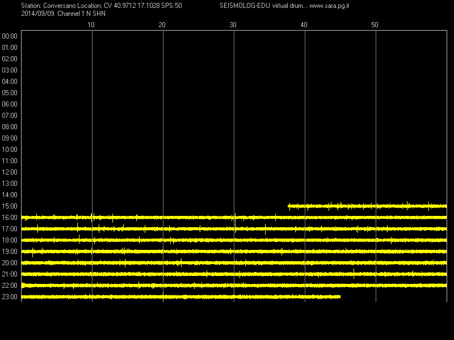Screen dimensions: 454x340
Task: Click the 17:00 hour label
Action: tap(10, 229)
